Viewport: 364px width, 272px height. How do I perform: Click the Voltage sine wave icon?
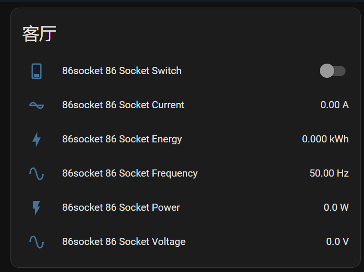click(x=37, y=242)
